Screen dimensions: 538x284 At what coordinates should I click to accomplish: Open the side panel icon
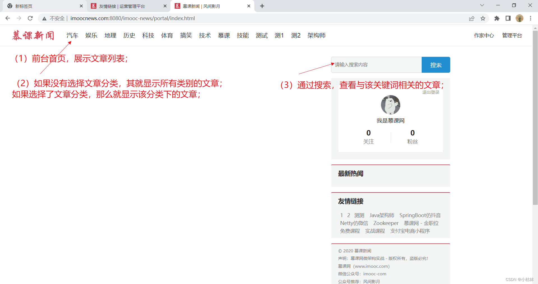pyautogui.click(x=508, y=18)
